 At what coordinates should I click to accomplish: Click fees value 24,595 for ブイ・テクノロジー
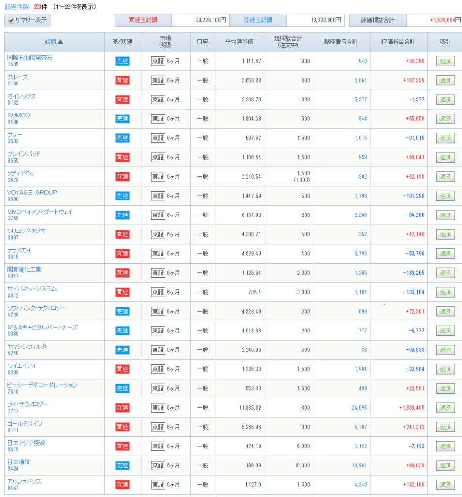pyautogui.click(x=359, y=408)
